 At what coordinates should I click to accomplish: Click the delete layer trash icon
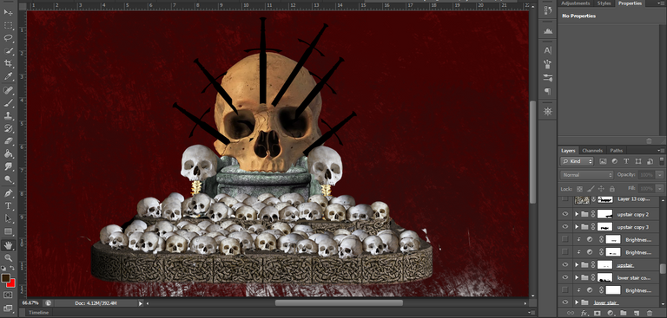click(x=649, y=313)
